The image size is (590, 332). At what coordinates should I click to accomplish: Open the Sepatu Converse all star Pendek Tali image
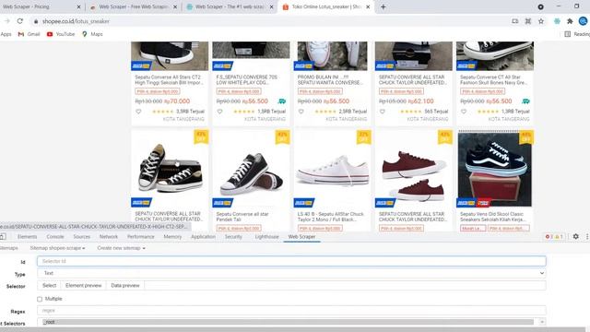click(x=251, y=168)
